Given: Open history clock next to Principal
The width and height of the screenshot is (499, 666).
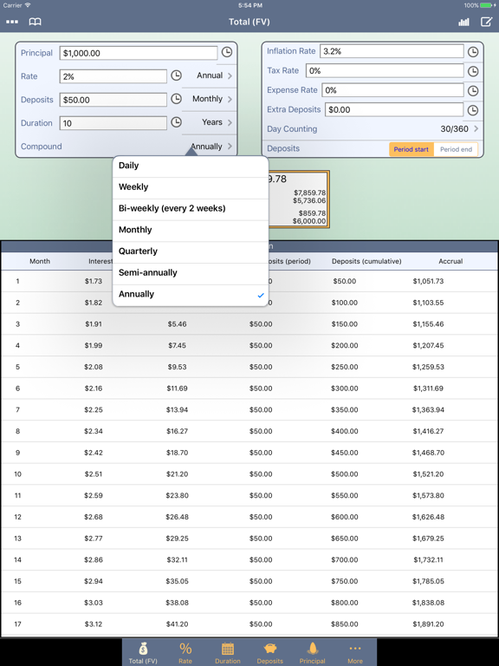Looking at the screenshot, I should [227, 52].
